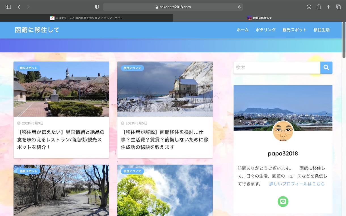Click the clock icon beside 2021年5月9日
The image size is (346, 216).
[x=19, y=123]
